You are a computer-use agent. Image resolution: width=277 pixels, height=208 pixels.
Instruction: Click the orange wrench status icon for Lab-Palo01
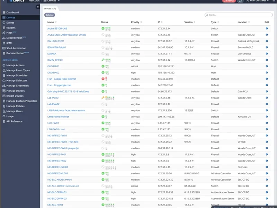point(103,98)
